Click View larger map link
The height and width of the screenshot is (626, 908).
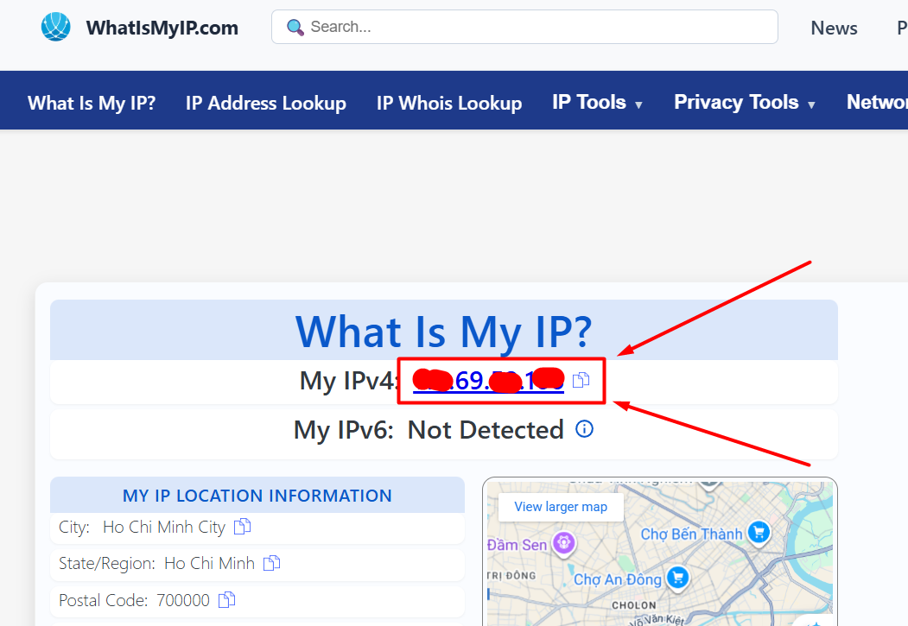pos(561,507)
